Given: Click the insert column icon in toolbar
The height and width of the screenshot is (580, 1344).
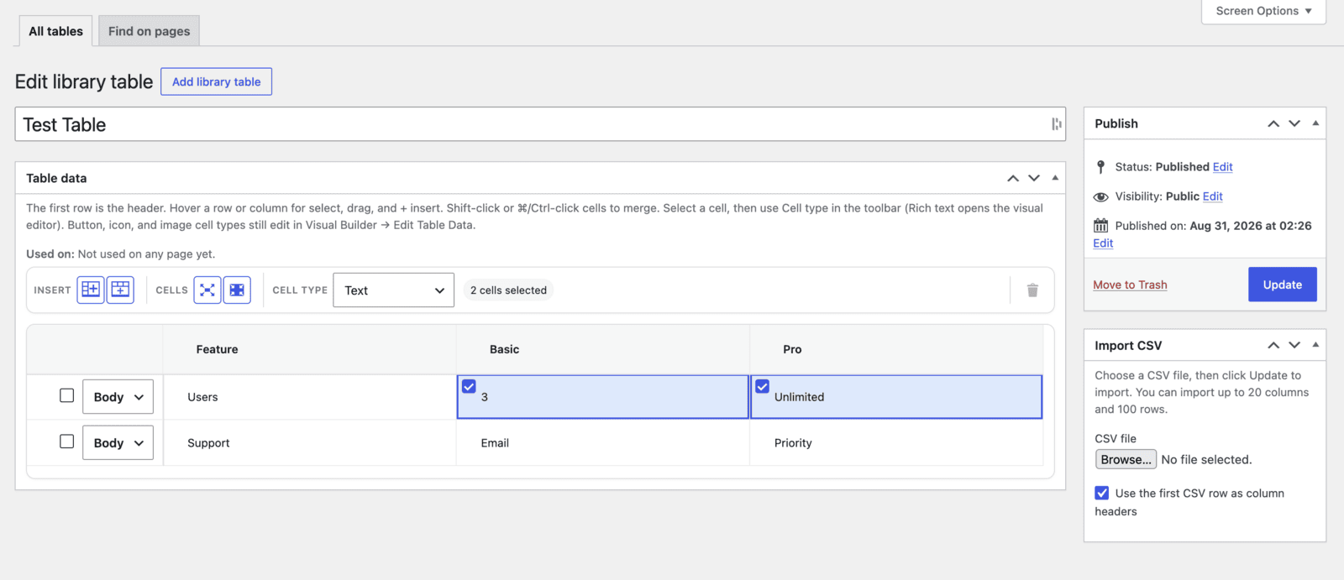Looking at the screenshot, I should pyautogui.click(x=91, y=290).
